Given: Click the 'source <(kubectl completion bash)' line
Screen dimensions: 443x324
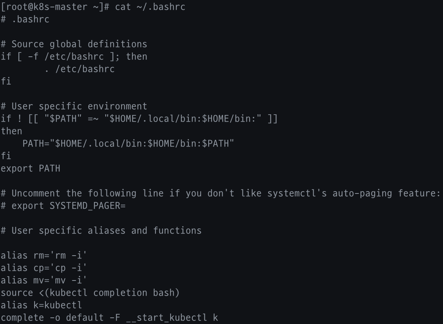Looking at the screenshot, I should [90, 293].
